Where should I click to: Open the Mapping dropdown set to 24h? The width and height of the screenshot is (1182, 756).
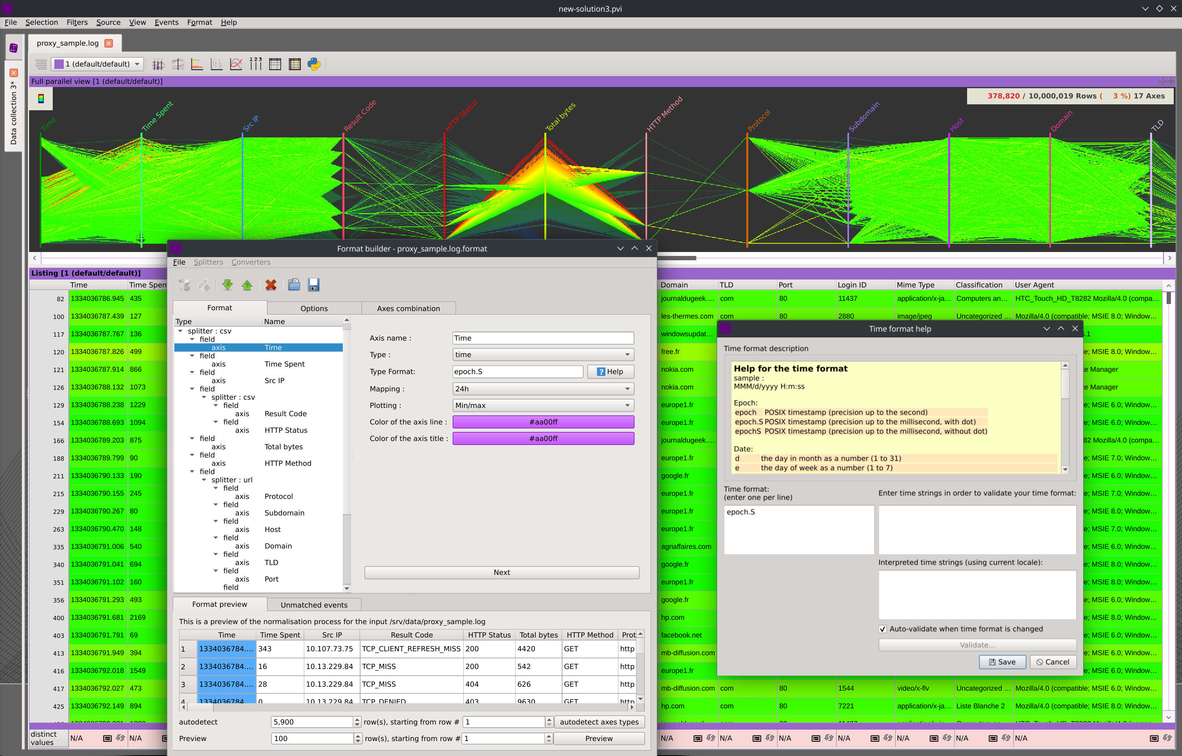tap(543, 389)
